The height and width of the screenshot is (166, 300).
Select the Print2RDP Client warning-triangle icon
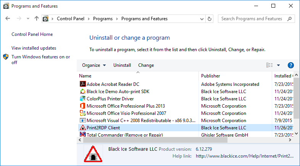(x=83, y=127)
